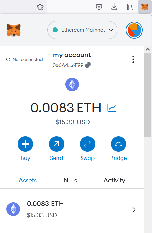152x233 pixels.
Task: Expand the Ethereum Mainnet network dropdown
Action: tap(82, 30)
